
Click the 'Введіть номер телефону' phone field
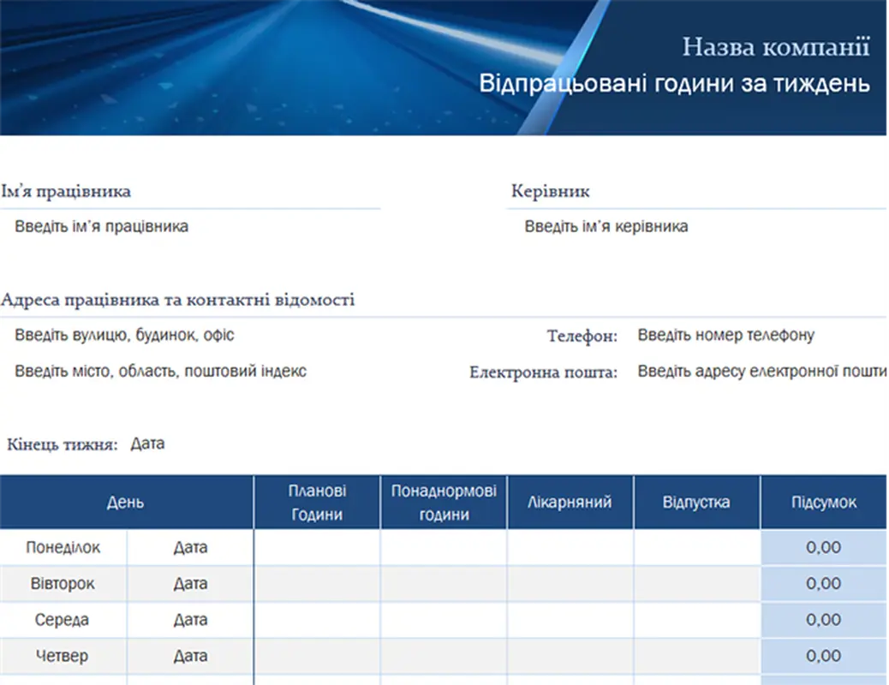(x=725, y=335)
